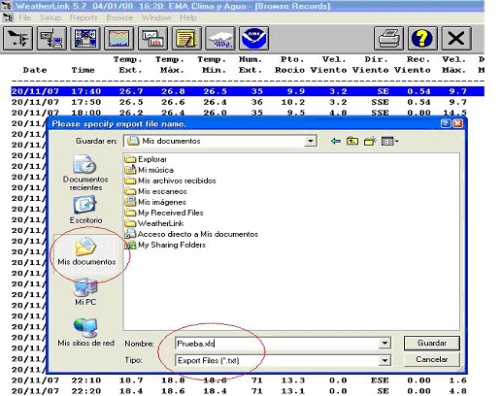Select Escritorio in places bar
Image resolution: width=502 pixels, height=396 pixels.
click(x=85, y=210)
